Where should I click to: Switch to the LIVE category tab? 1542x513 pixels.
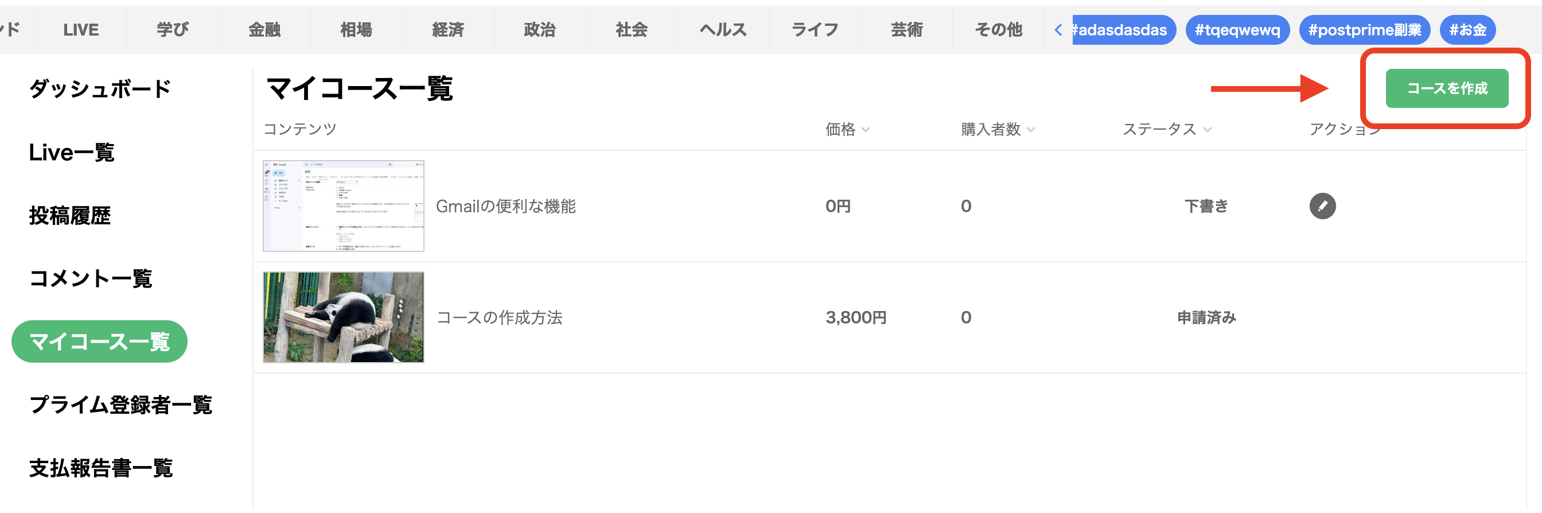point(81,30)
